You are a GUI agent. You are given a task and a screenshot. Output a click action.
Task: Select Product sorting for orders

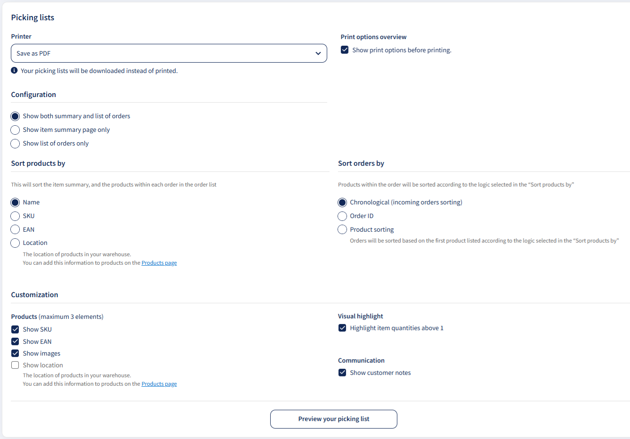(342, 229)
